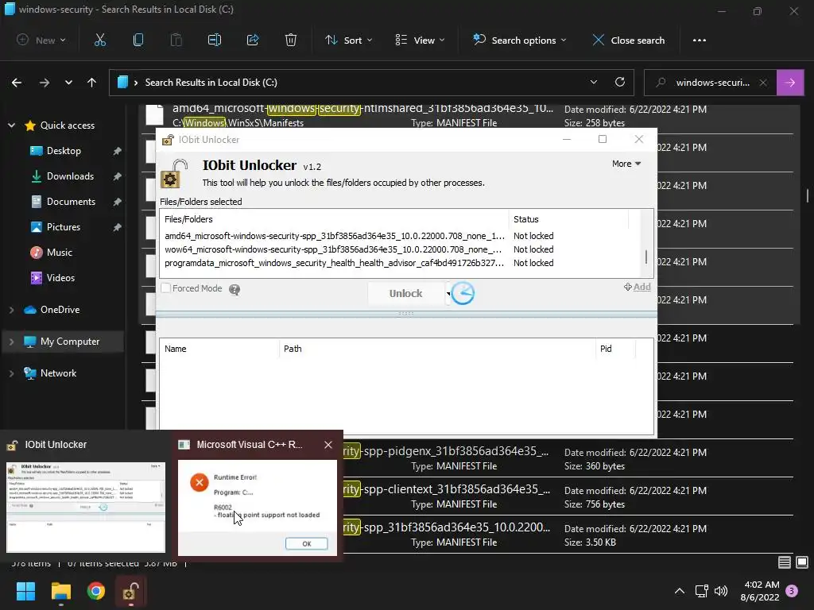The height and width of the screenshot is (610, 814).
Task: Click the Paste icon in Explorer toolbar
Action: click(176, 40)
